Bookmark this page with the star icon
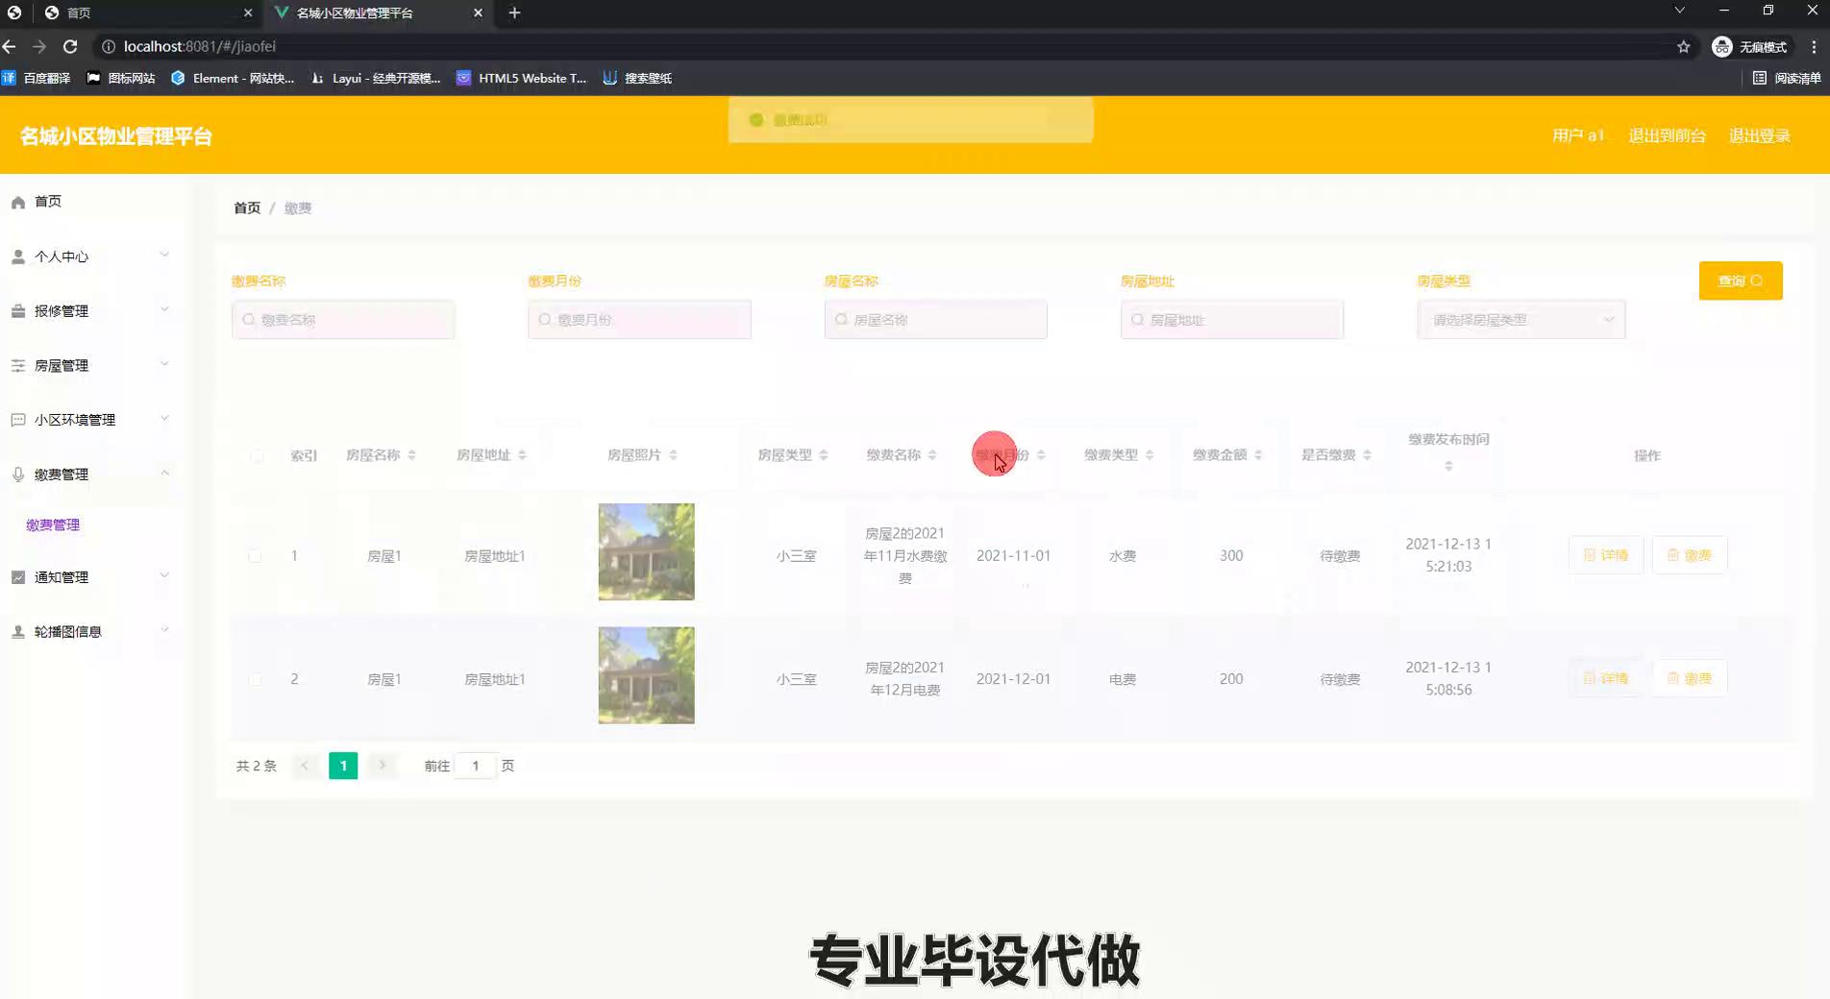The height and width of the screenshot is (999, 1830). pyautogui.click(x=1683, y=46)
